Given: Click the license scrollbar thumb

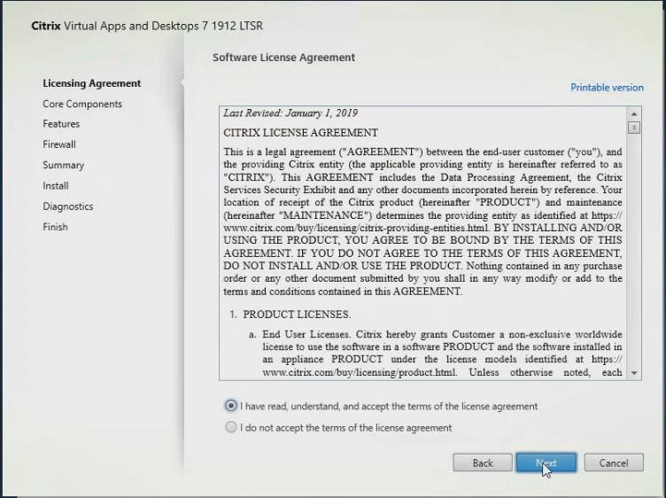Looking at the screenshot, I should point(634,128).
